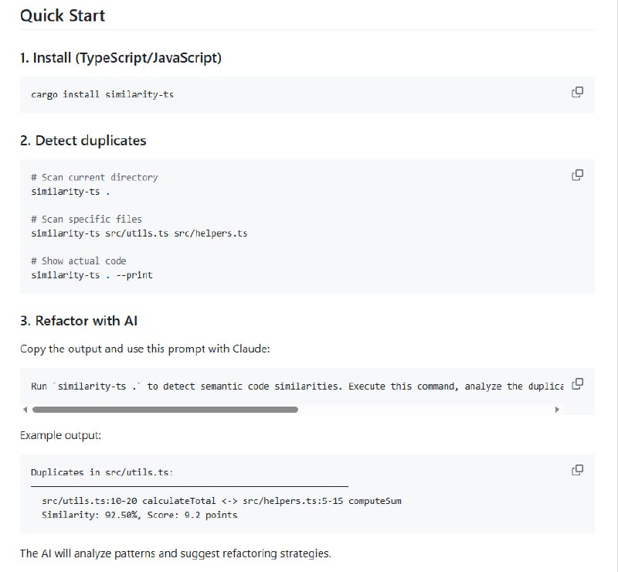Screen dimensions: 618x572
Task: Click the empty scrollbar track right of the thumb
Action: click(x=425, y=409)
